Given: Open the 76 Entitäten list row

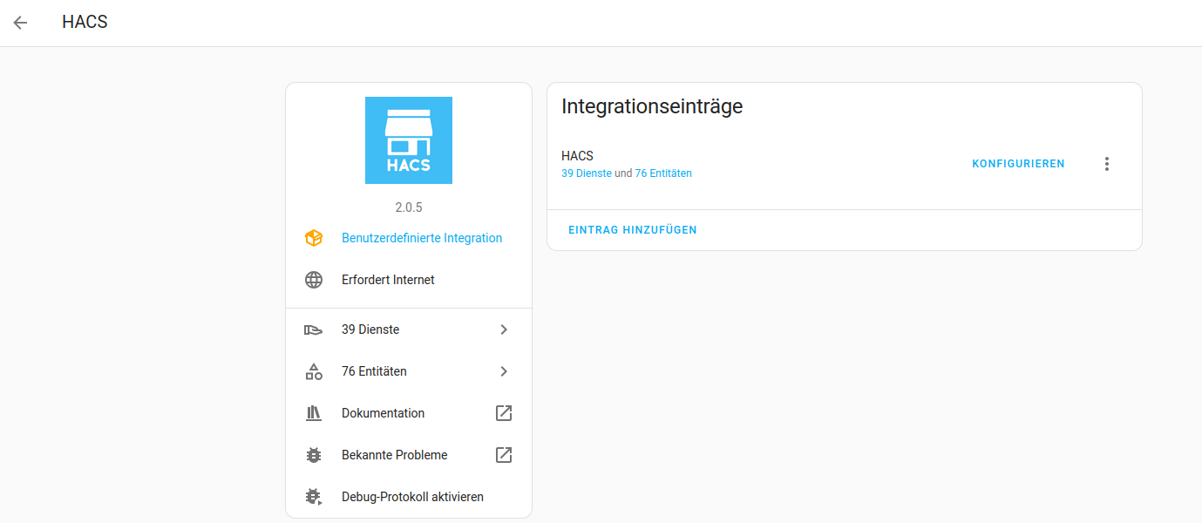Looking at the screenshot, I should click(409, 371).
